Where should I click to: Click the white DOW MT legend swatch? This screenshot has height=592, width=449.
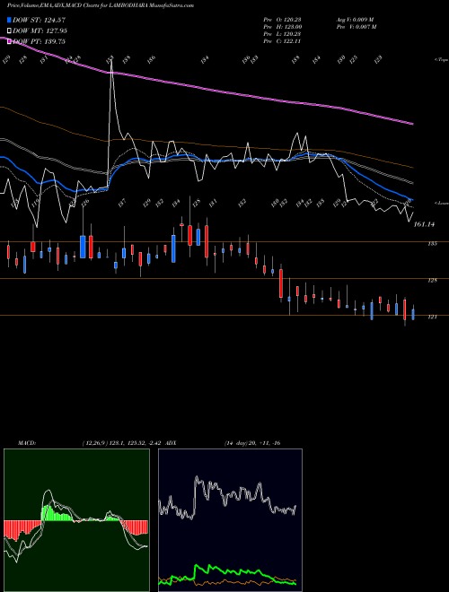9,30
